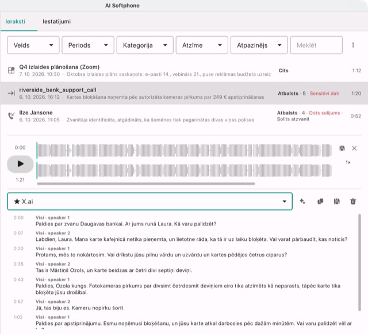Viewport: 368px width, 334px height.
Task: Close the audio player panel
Action: coord(354,148)
